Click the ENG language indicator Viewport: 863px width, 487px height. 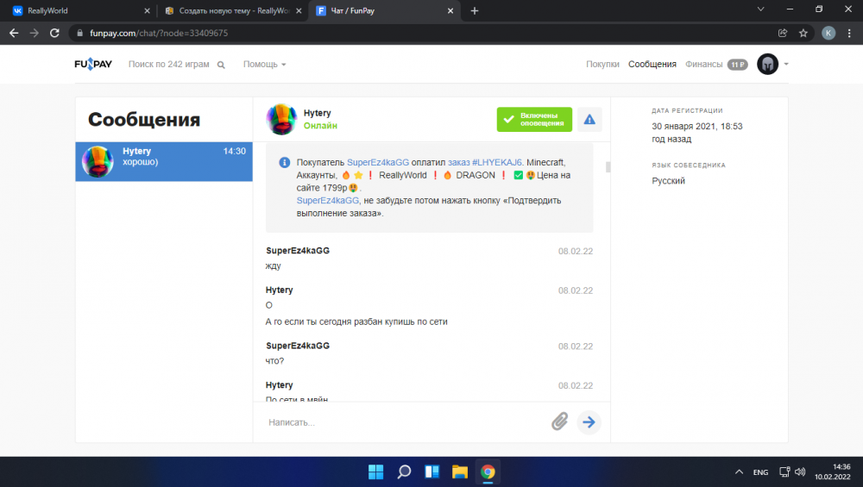click(x=760, y=472)
